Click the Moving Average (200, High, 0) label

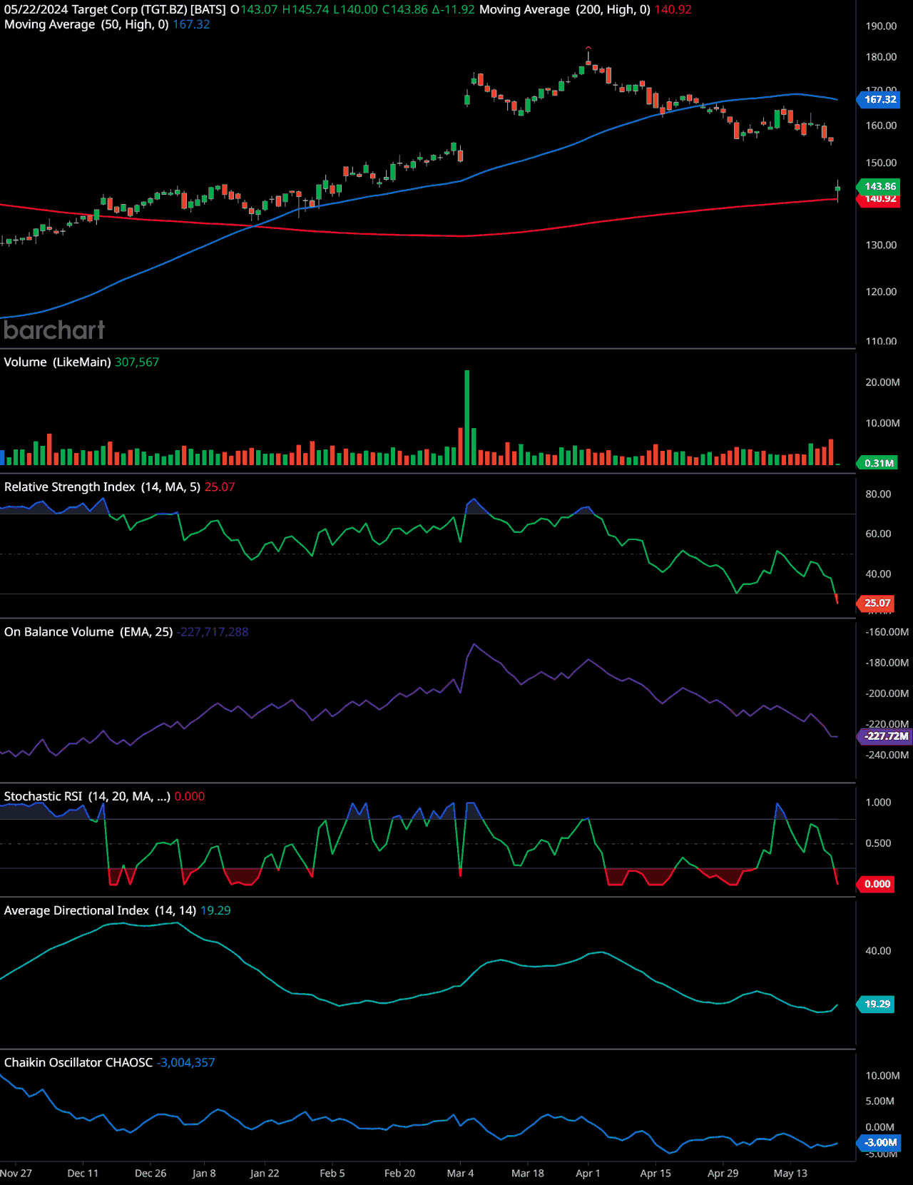[x=564, y=9]
